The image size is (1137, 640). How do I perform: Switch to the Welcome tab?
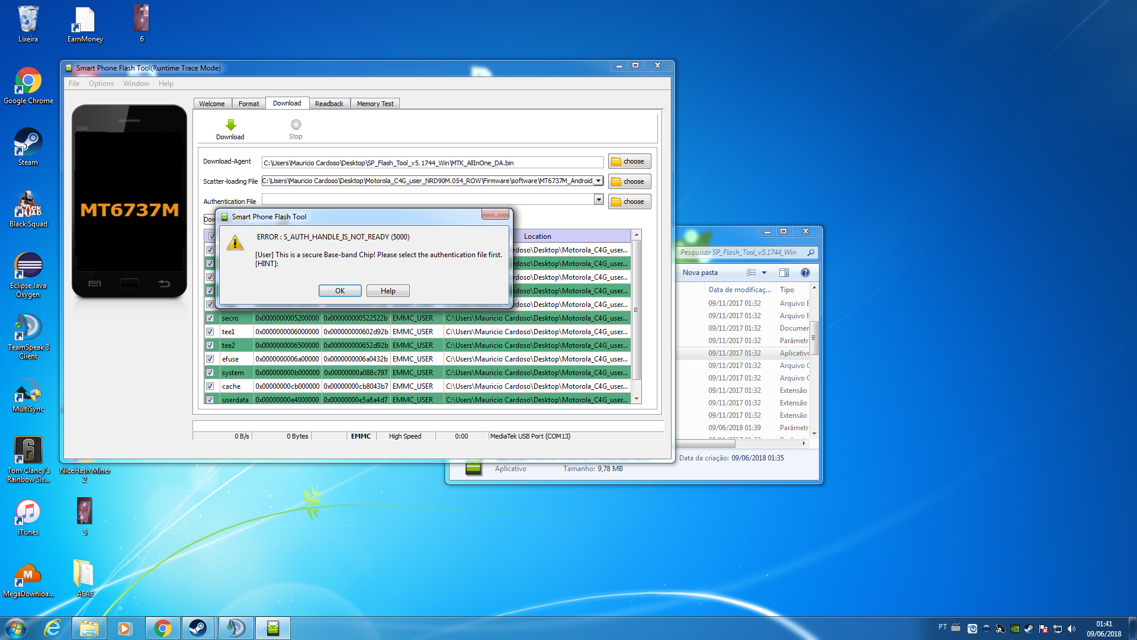pos(212,104)
